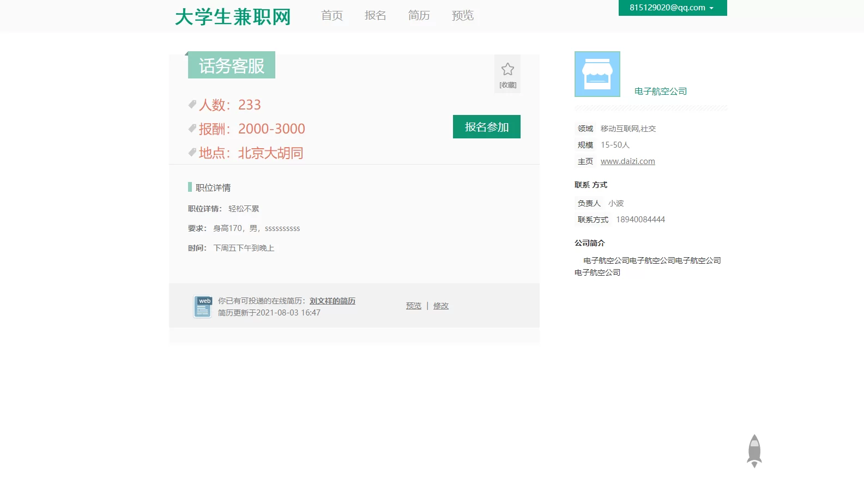This screenshot has height=486, width=864.
Task: Click the 修改 link to edit resume
Action: [x=440, y=306]
